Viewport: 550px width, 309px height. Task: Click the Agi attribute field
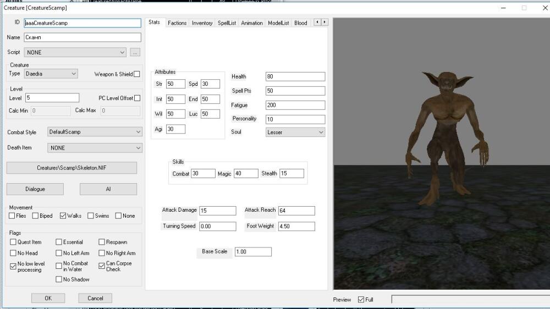tap(175, 129)
